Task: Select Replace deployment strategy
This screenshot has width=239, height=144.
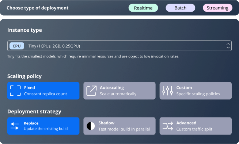Action: [x=43, y=126]
